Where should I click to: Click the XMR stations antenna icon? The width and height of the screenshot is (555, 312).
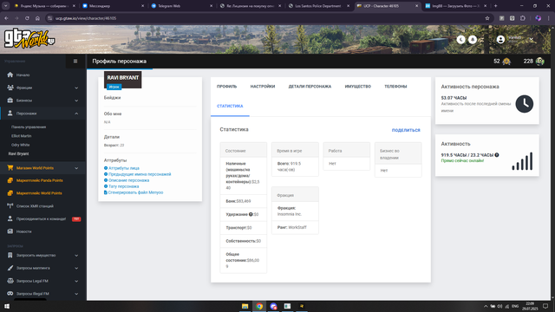10,206
